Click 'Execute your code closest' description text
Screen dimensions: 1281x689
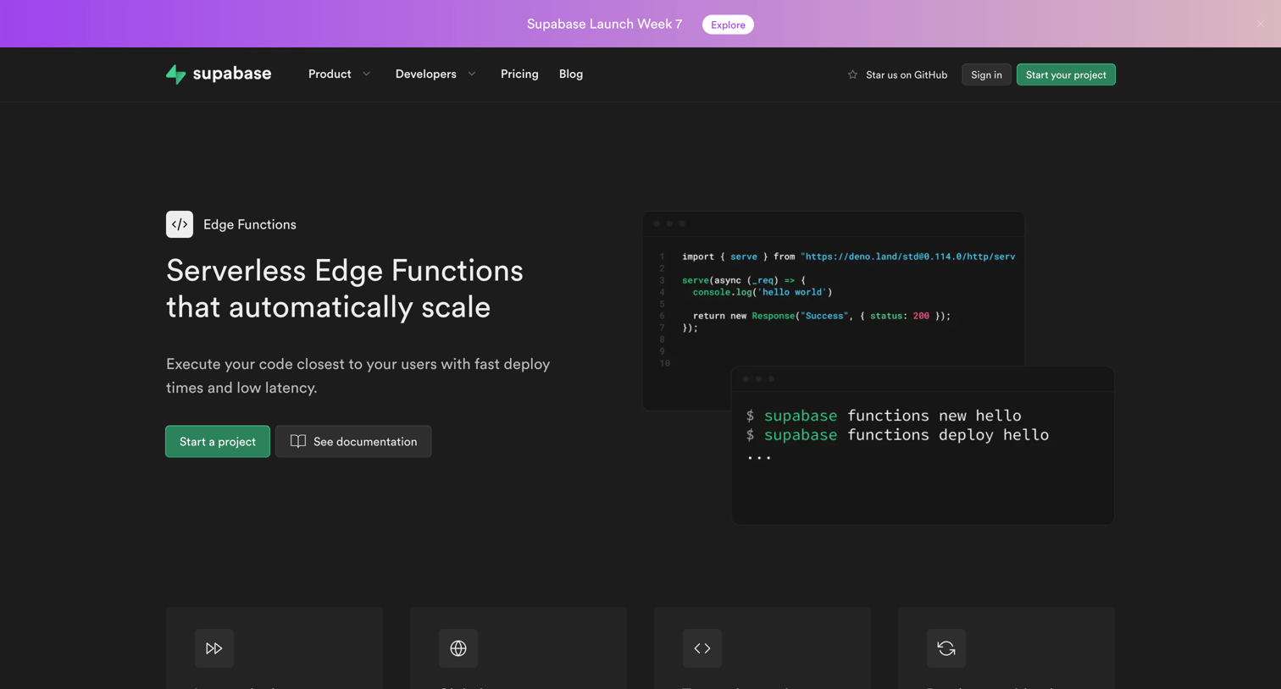(x=358, y=376)
